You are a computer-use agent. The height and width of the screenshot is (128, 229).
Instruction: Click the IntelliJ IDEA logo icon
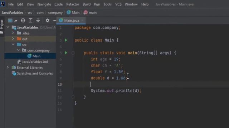tap(3, 4)
